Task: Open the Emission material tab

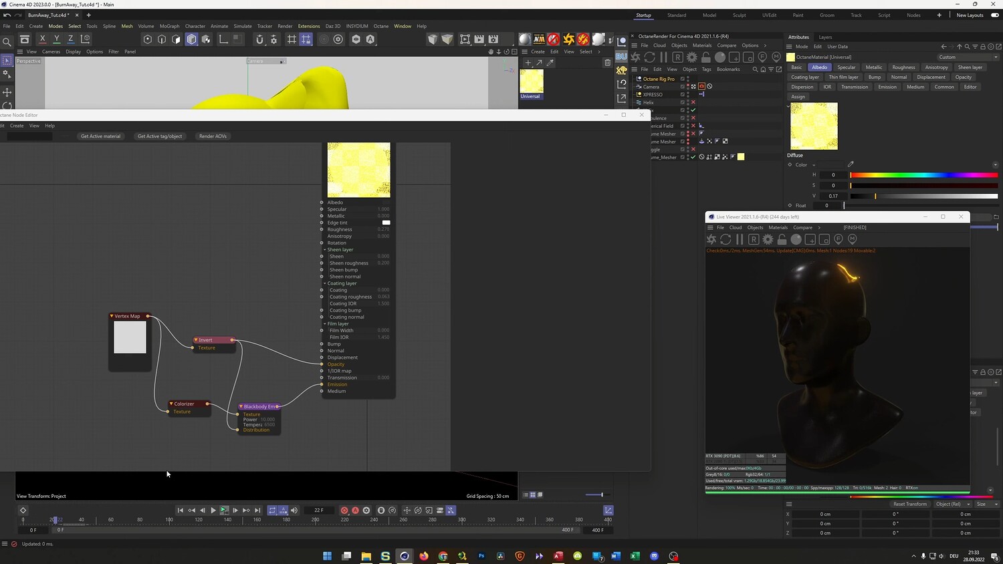Action: pyautogui.click(x=887, y=87)
